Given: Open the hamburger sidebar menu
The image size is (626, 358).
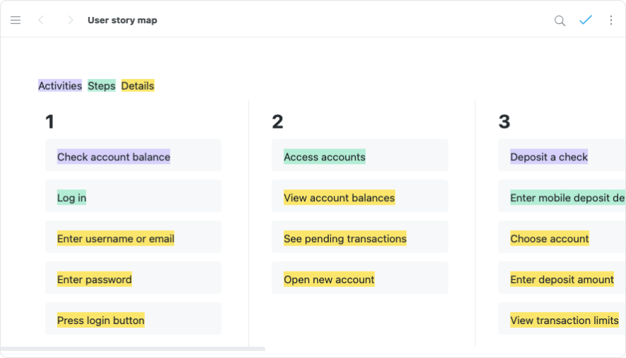Looking at the screenshot, I should pyautogui.click(x=16, y=20).
